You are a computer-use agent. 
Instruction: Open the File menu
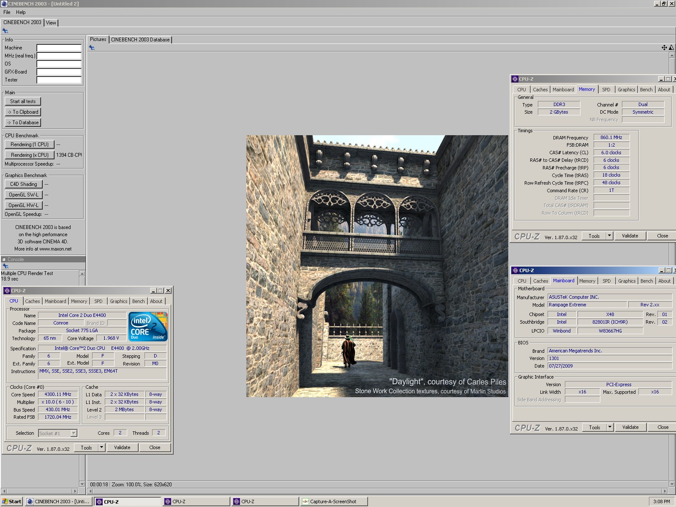[x=7, y=12]
